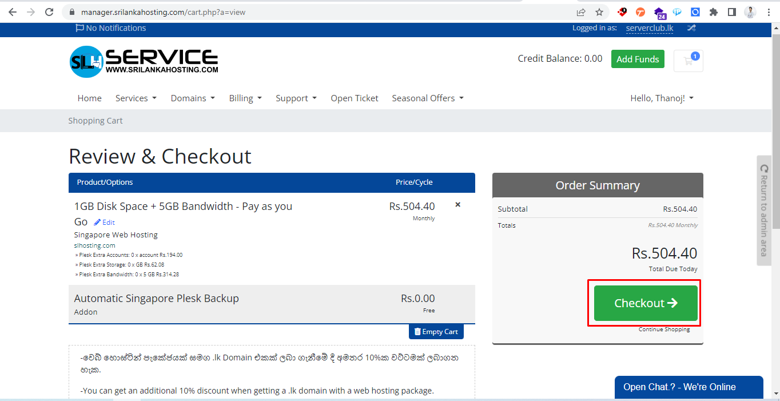Click the SLH Service logo
Image resolution: width=780 pixels, height=401 pixels.
(144, 62)
